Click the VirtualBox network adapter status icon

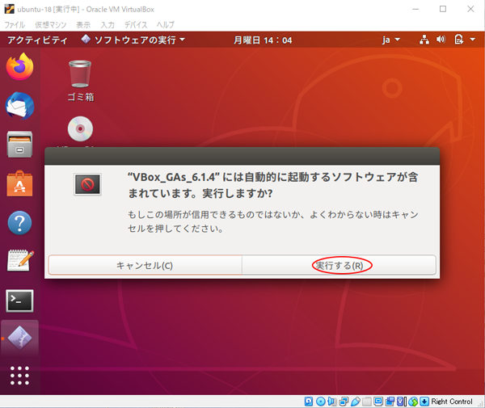coord(344,402)
